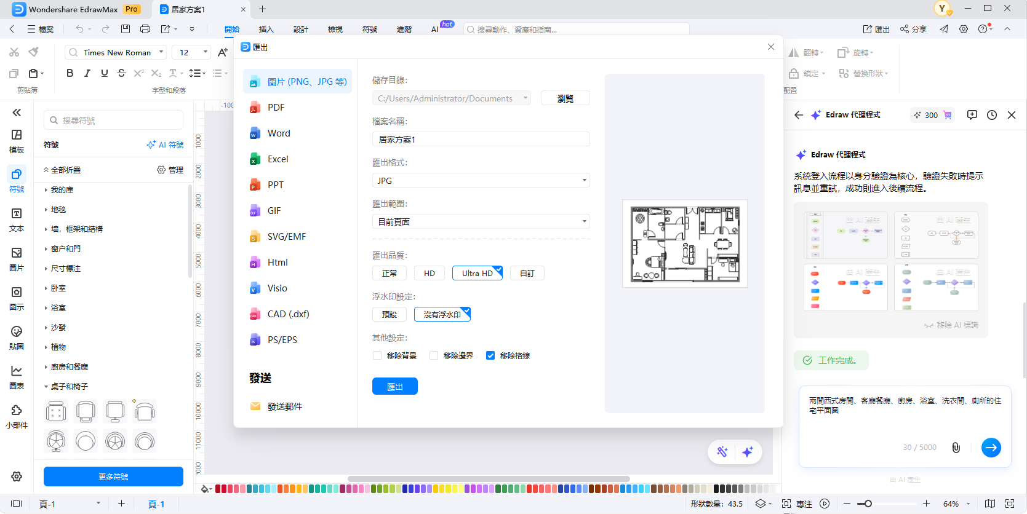Click 全部折疊 collapse all link

click(x=62, y=170)
